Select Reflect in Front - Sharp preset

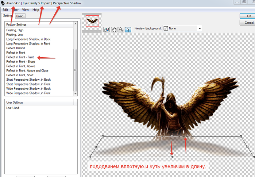tap(21, 62)
